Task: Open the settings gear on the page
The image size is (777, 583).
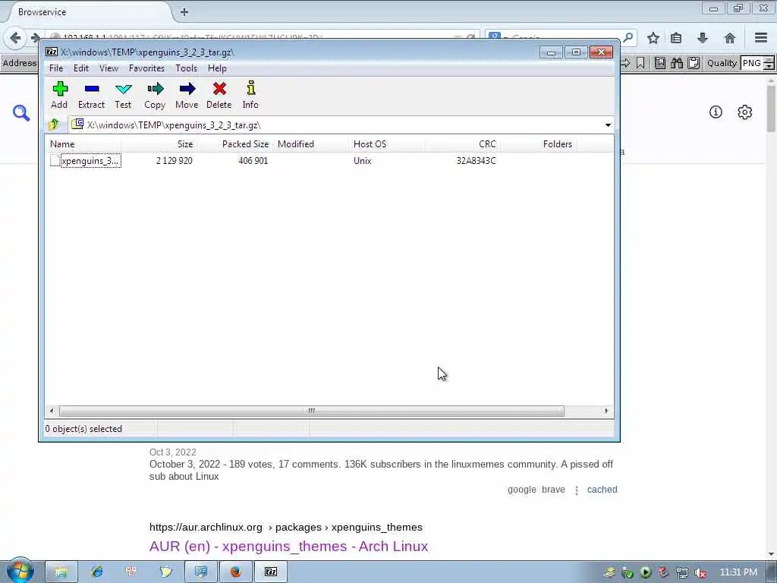Action: (x=745, y=112)
